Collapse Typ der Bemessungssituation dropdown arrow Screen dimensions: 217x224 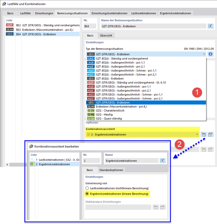(204, 54)
